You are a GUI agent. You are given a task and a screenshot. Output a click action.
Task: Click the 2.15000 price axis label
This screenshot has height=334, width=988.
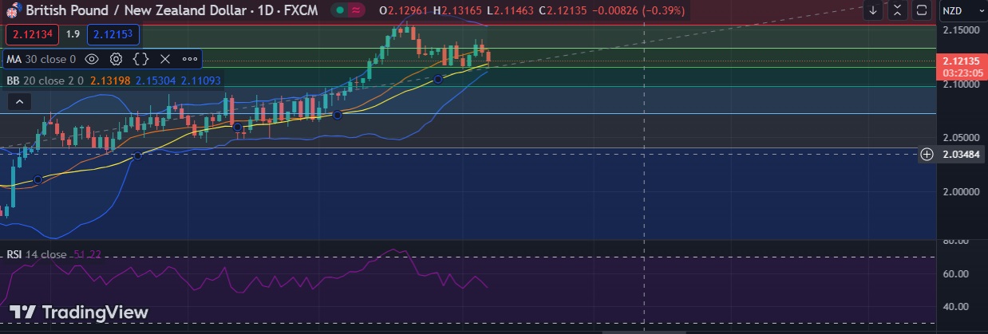coord(961,29)
